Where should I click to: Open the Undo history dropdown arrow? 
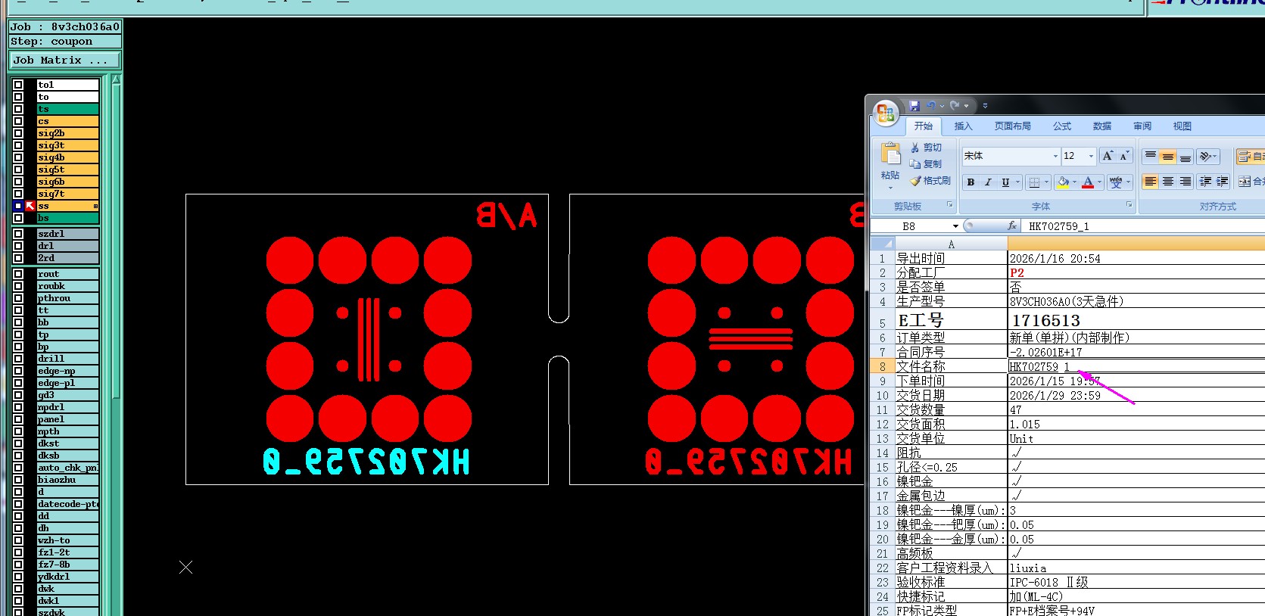942,106
